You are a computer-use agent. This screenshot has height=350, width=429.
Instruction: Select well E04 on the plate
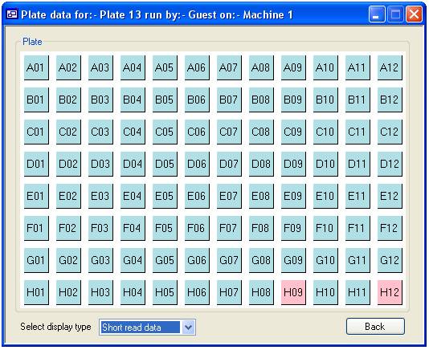pos(133,196)
